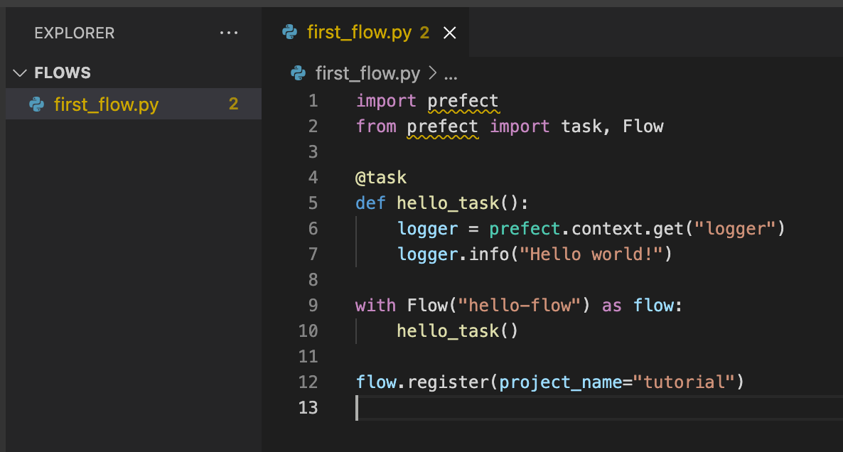Click the EXPLORER panel title
843x452 pixels.
[74, 33]
